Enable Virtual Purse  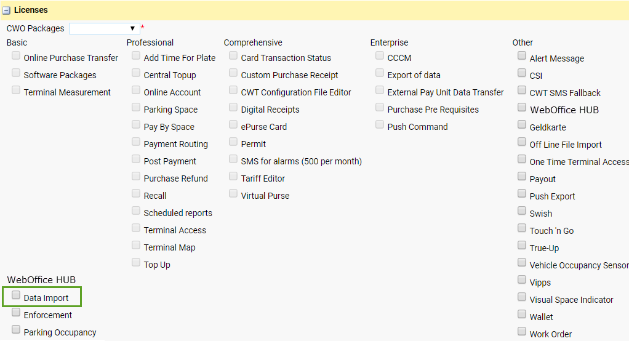coord(233,193)
